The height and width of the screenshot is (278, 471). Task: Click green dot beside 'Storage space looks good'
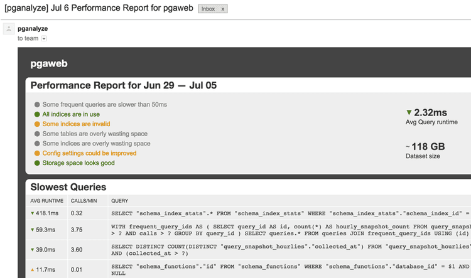coord(37,163)
